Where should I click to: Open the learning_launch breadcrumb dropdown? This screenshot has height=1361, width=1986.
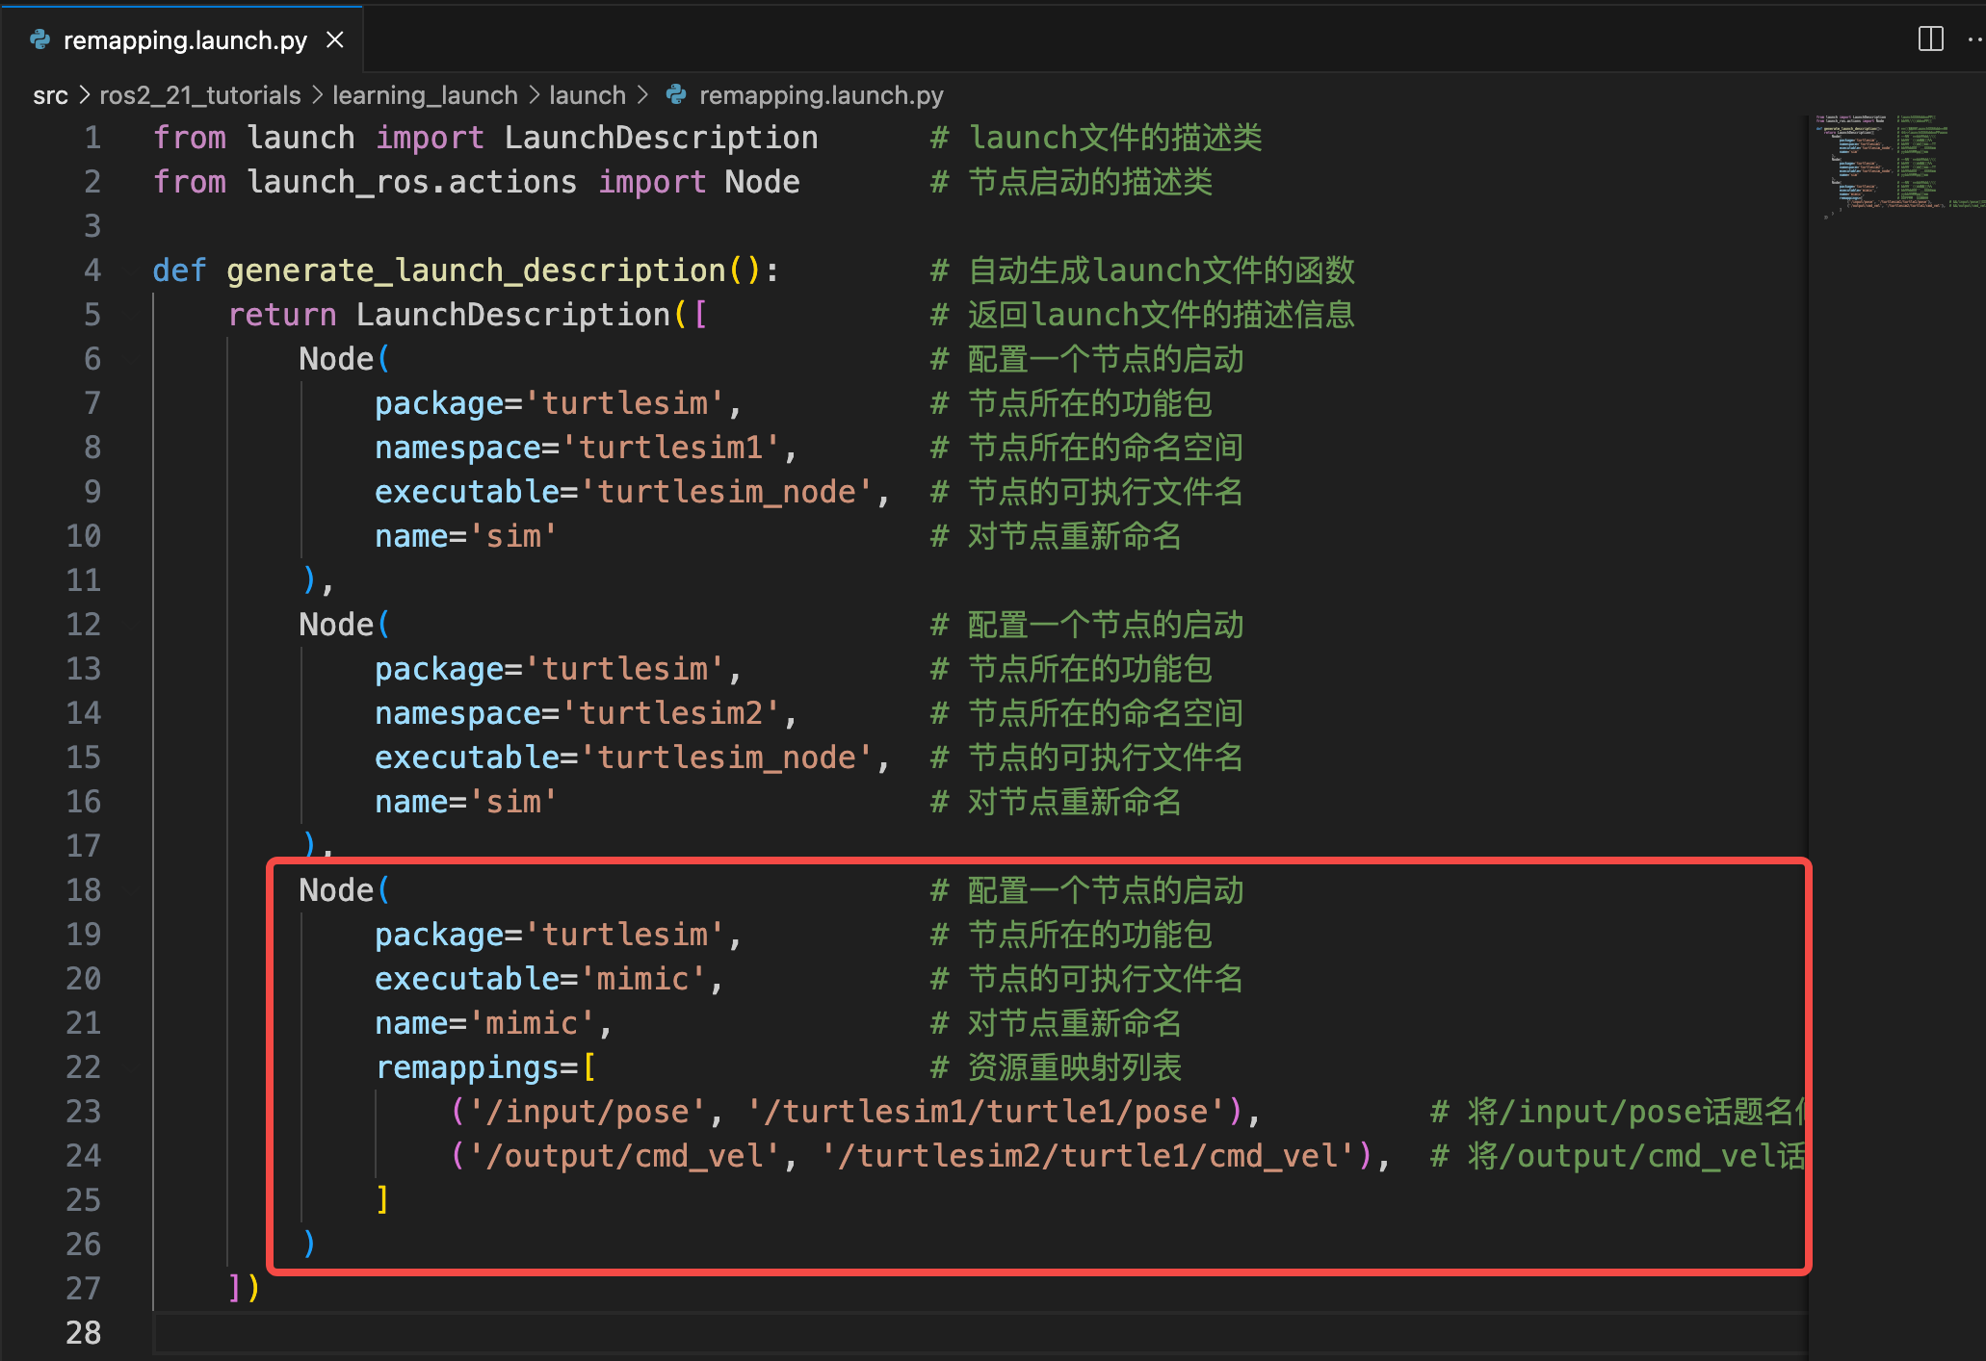coord(425,95)
